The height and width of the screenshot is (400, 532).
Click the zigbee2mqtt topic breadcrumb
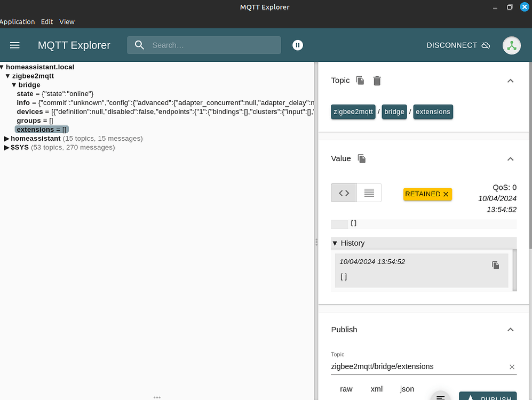353,112
